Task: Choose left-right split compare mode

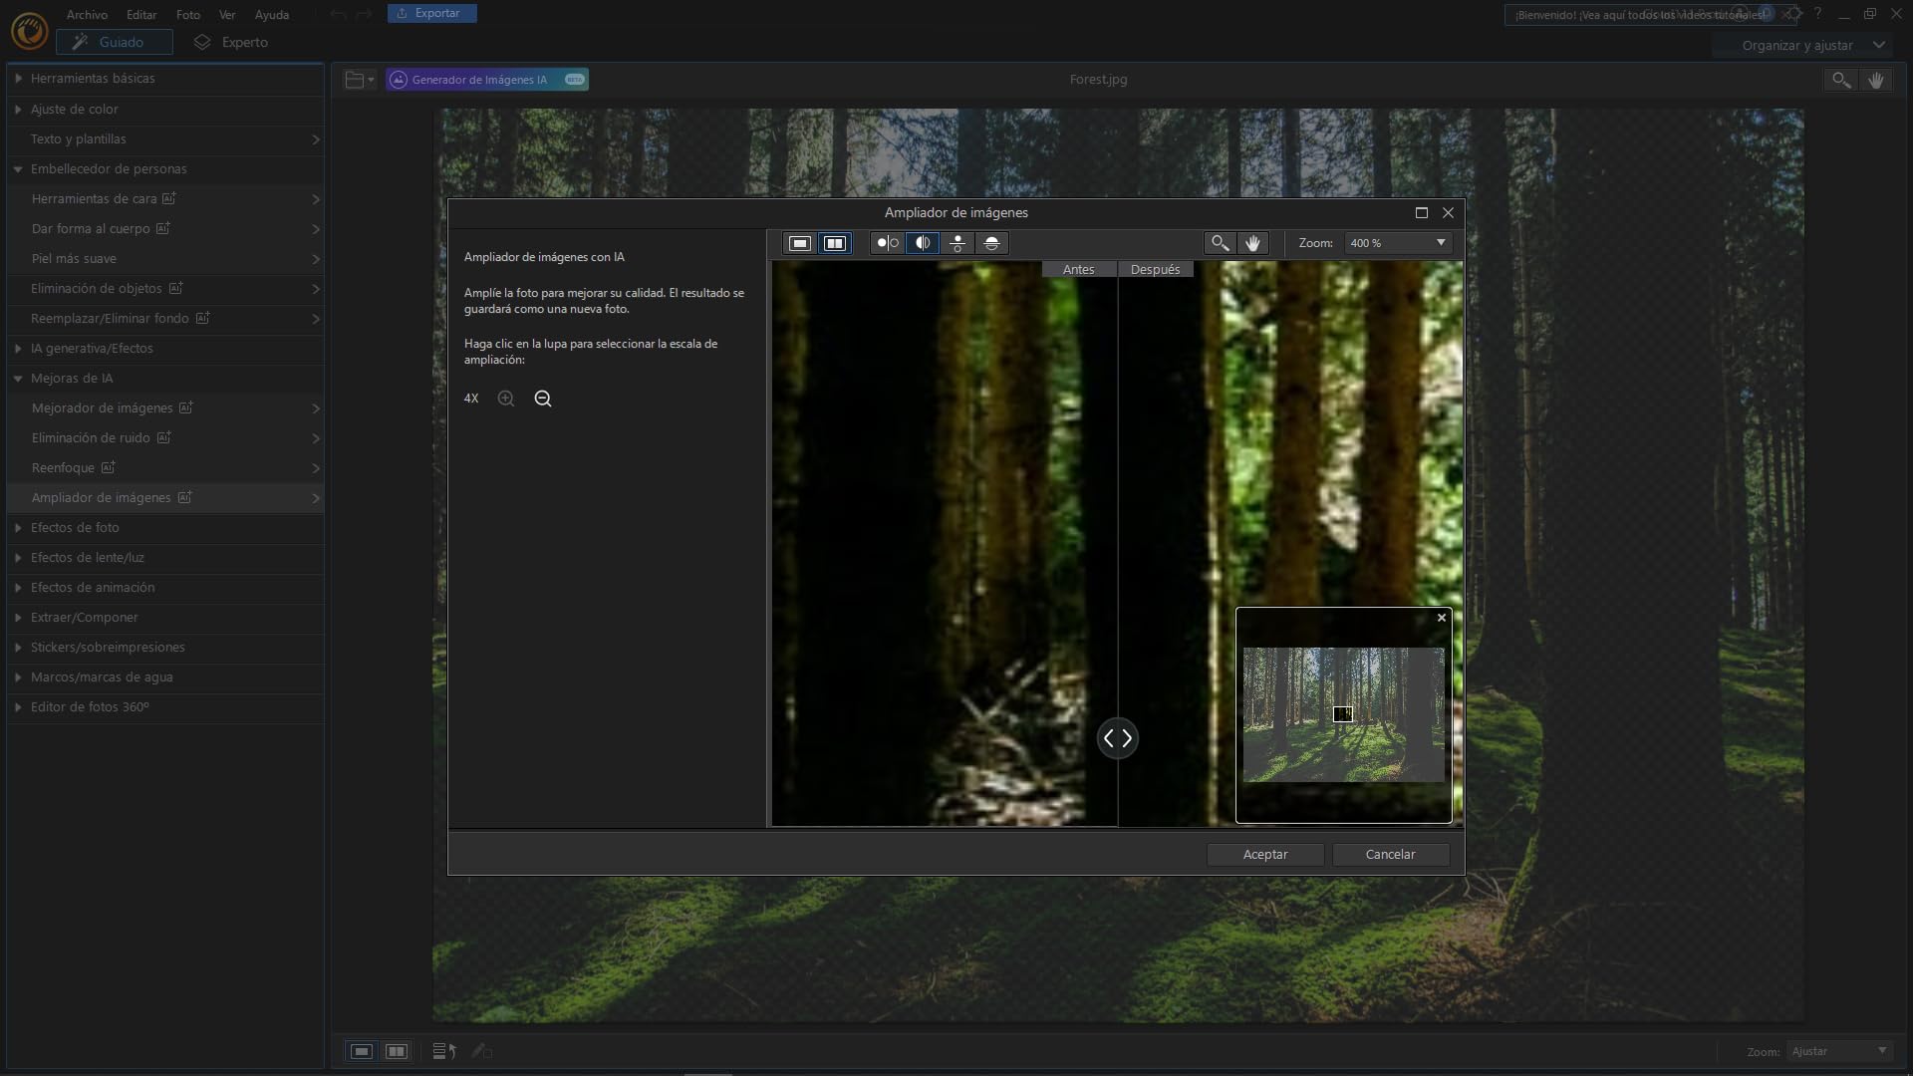Action: pos(923,243)
